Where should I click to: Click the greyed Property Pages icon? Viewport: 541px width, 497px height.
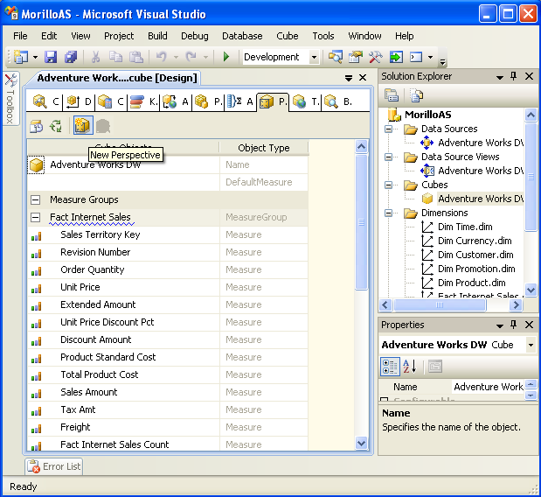coord(435,367)
